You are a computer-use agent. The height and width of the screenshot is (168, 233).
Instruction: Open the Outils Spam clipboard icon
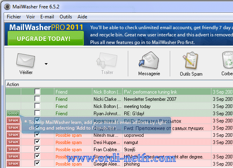(191, 60)
